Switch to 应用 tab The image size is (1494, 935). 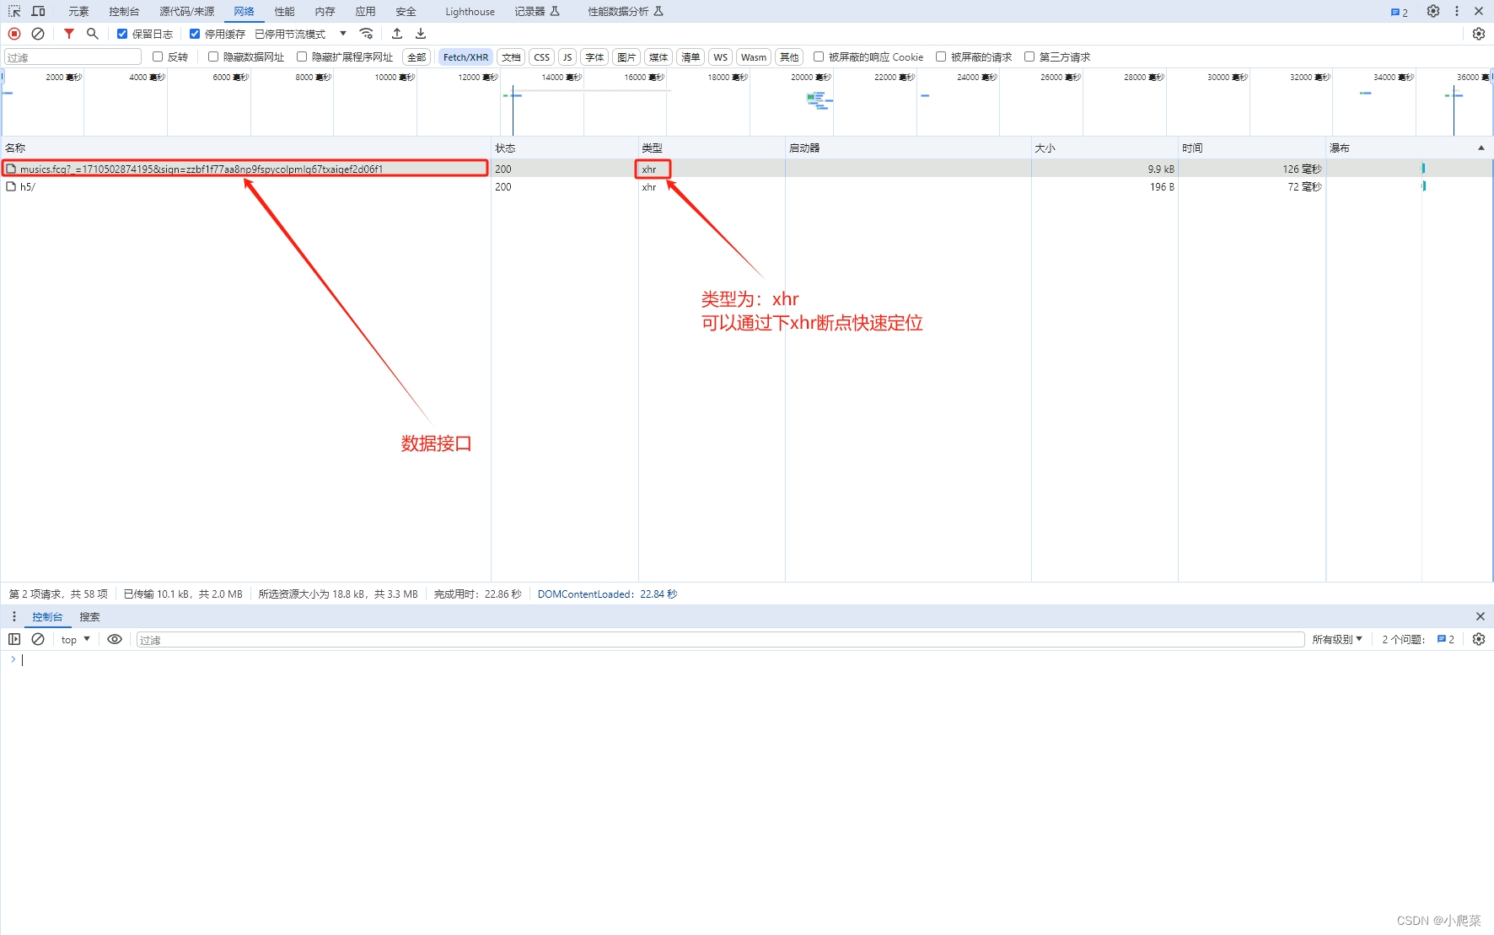[x=365, y=11]
